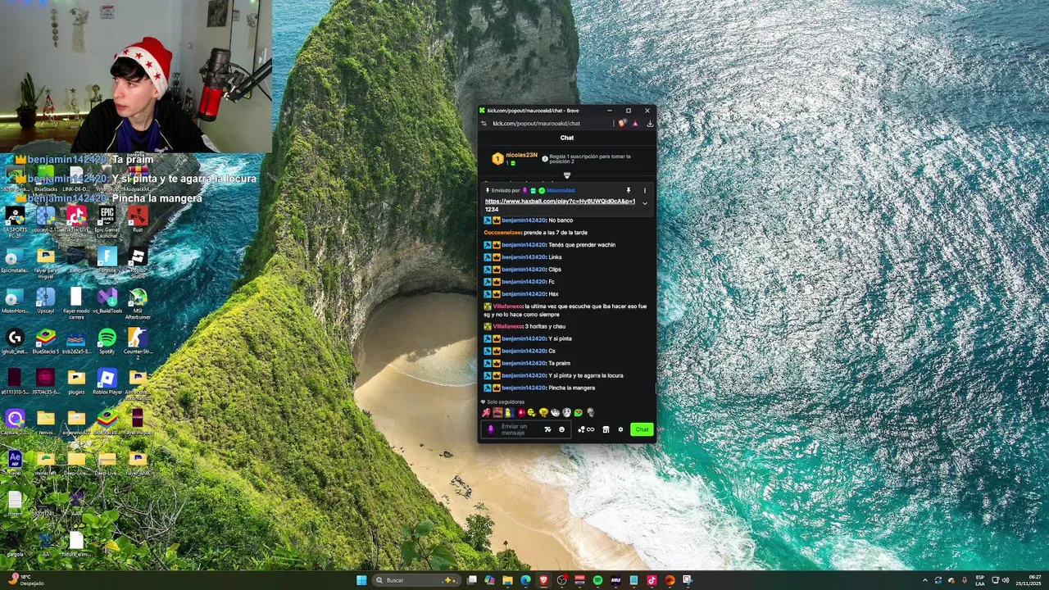Click the kick.com/popout address bar URL
The height and width of the screenshot is (590, 1049).
pos(536,124)
